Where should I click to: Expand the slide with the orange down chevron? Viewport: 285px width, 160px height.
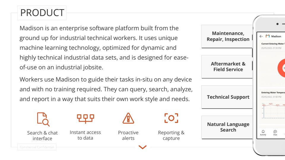pos(142,147)
